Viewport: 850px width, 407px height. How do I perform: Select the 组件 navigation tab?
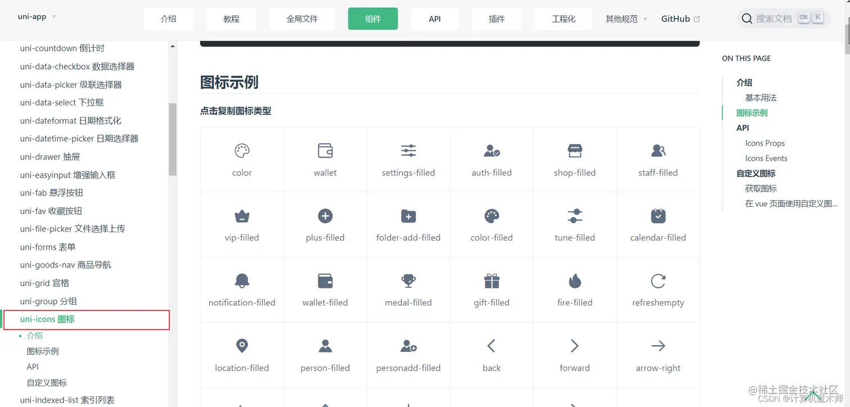[x=373, y=19]
